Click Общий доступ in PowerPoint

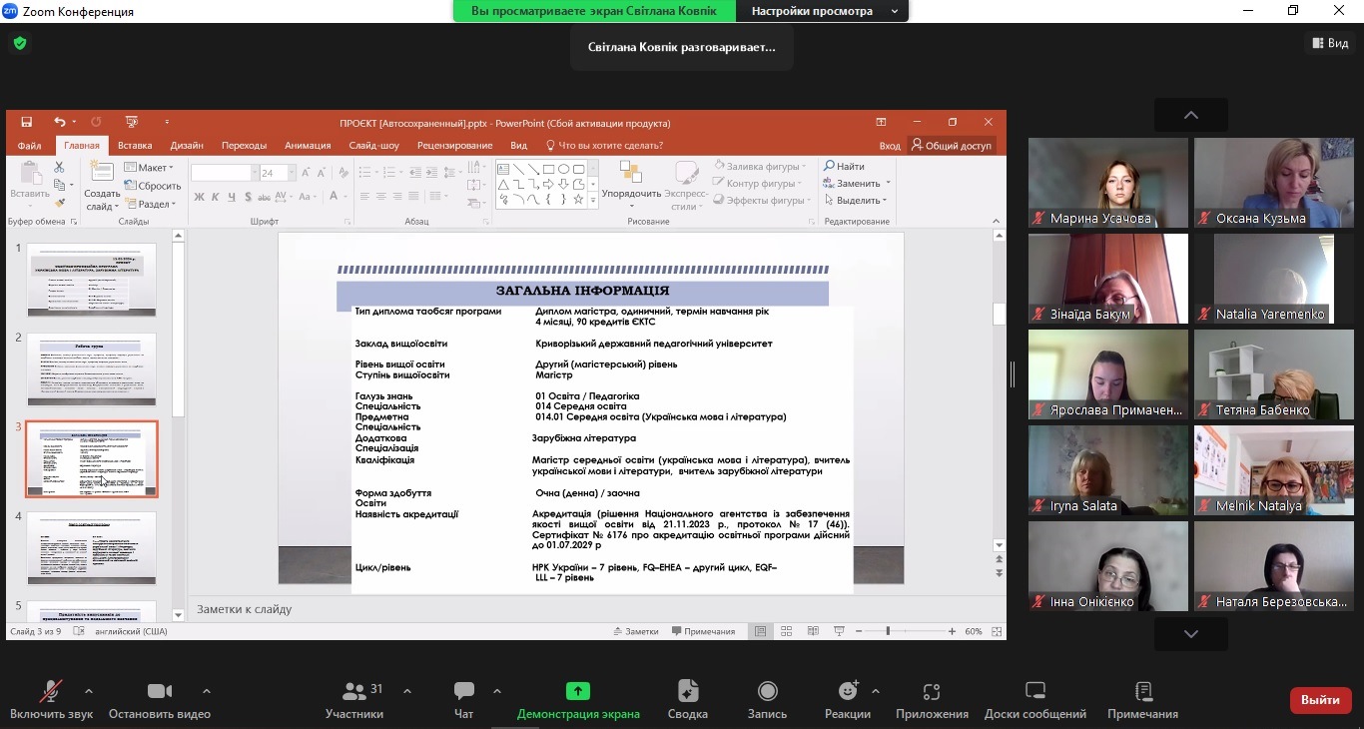click(951, 146)
